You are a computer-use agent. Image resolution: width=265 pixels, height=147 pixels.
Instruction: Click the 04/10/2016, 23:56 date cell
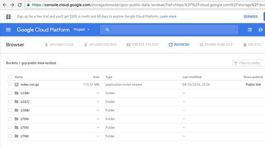pyautogui.click(x=196, y=85)
